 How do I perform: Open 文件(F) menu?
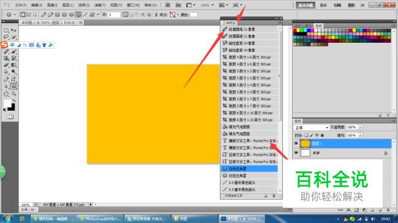tap(21, 5)
